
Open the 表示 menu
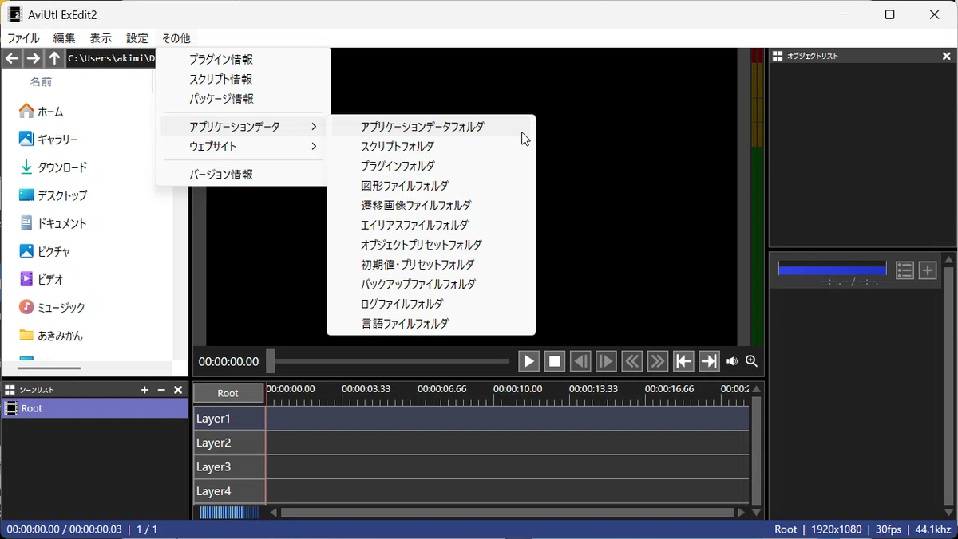point(101,38)
